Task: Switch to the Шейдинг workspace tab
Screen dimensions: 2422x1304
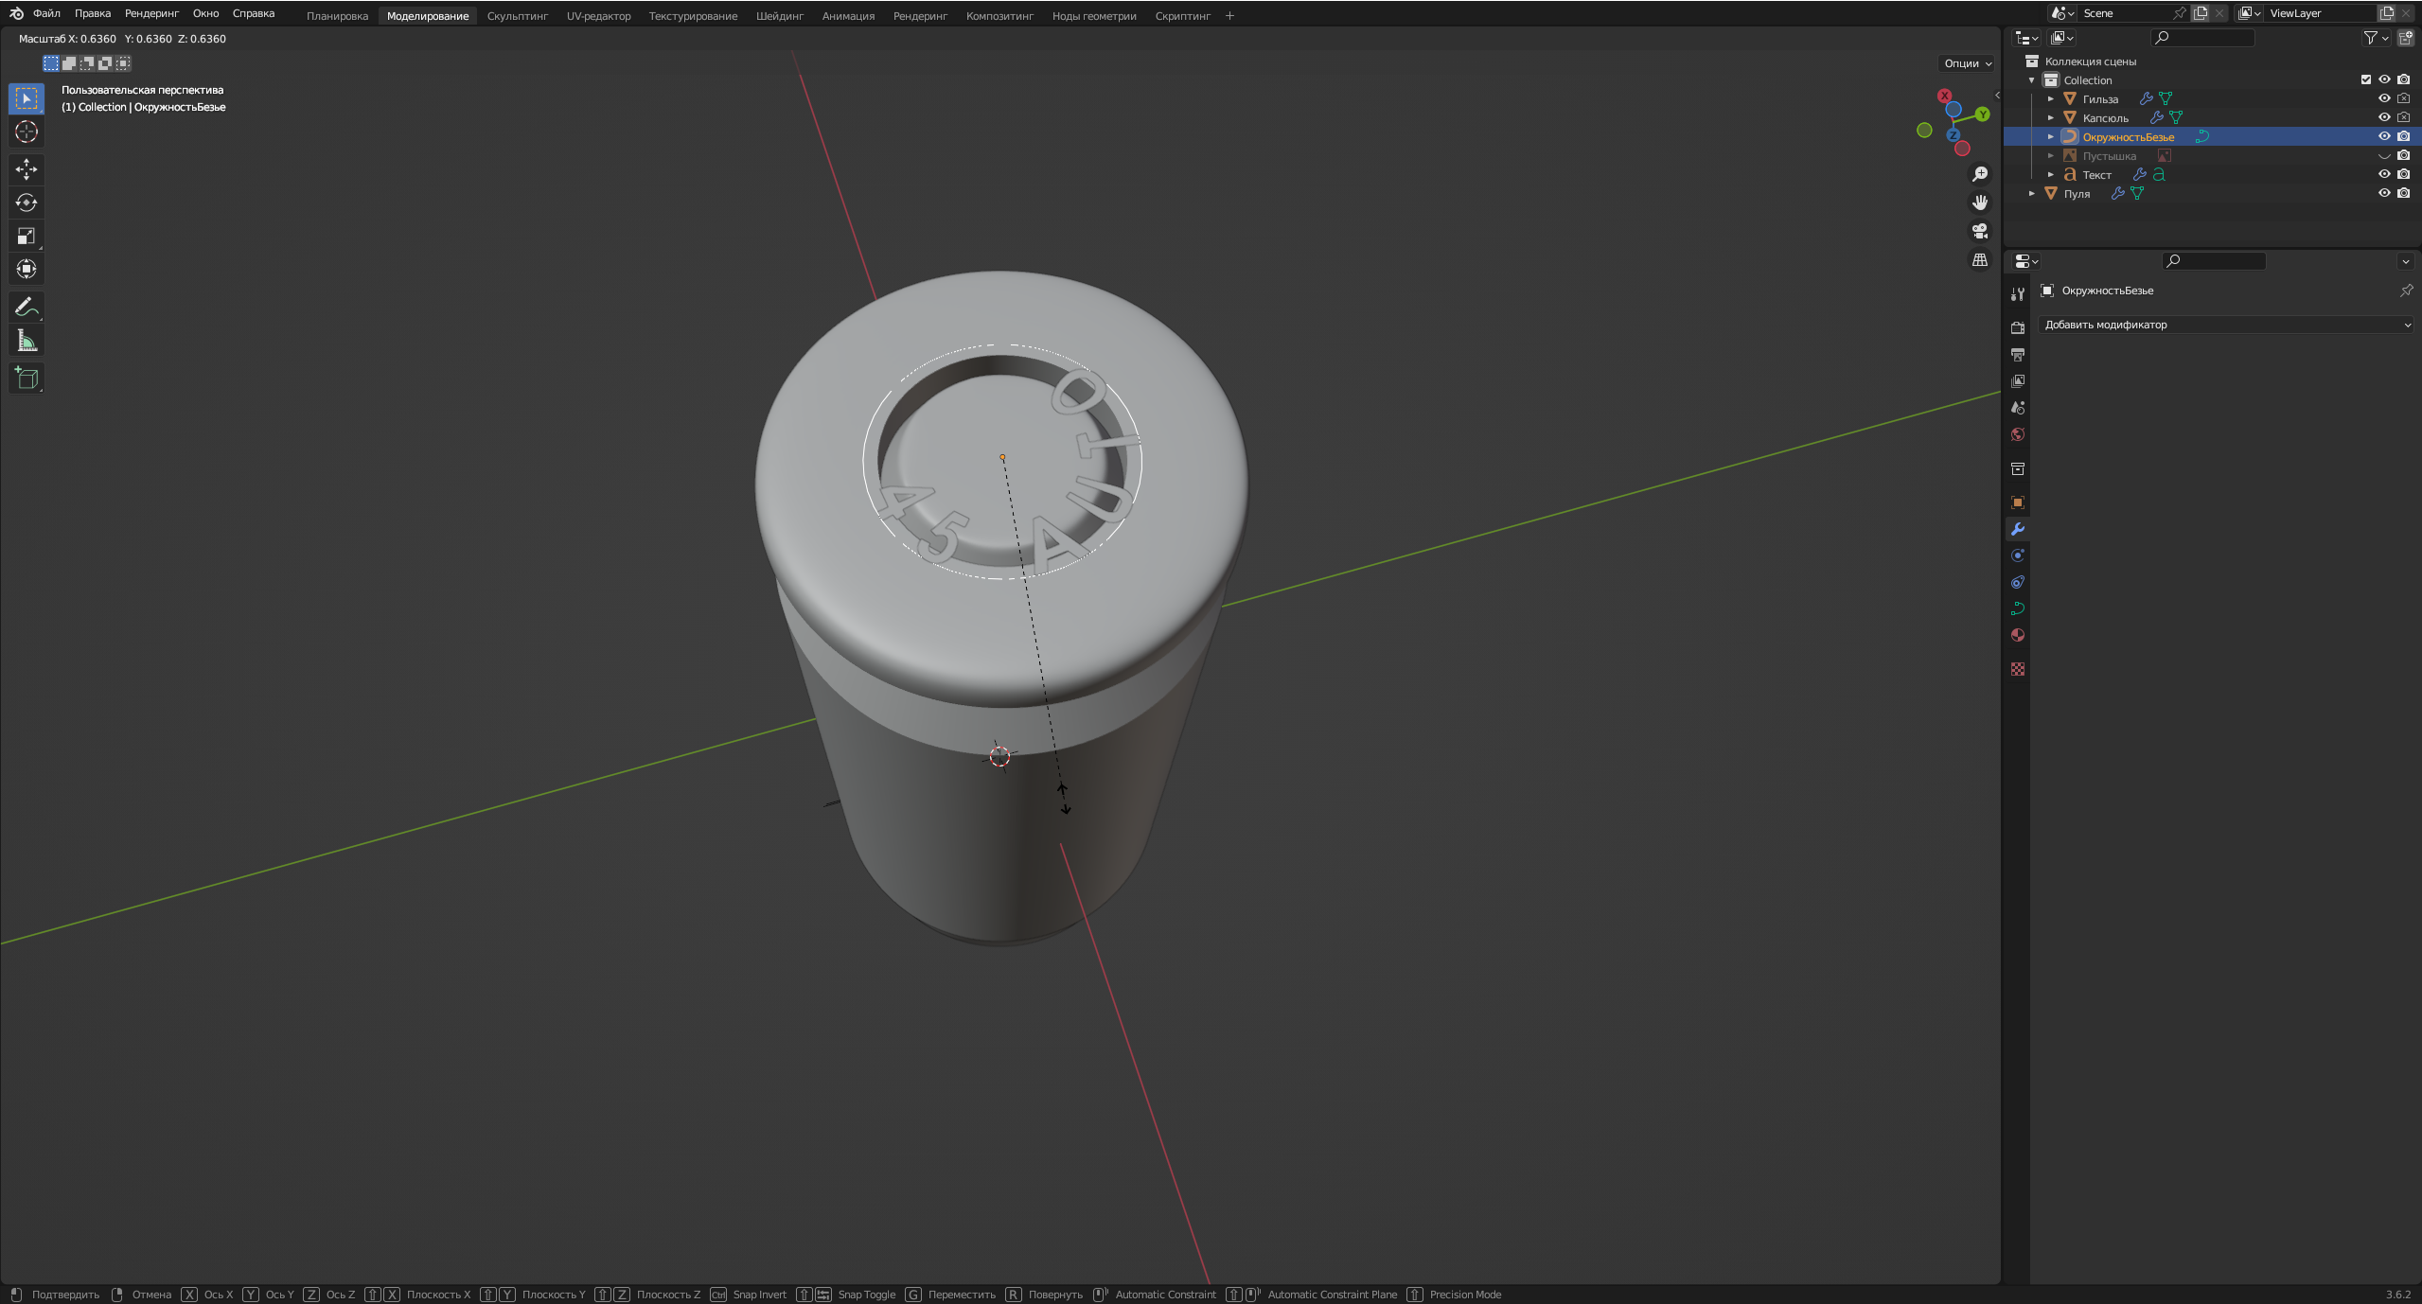Action: tap(780, 15)
